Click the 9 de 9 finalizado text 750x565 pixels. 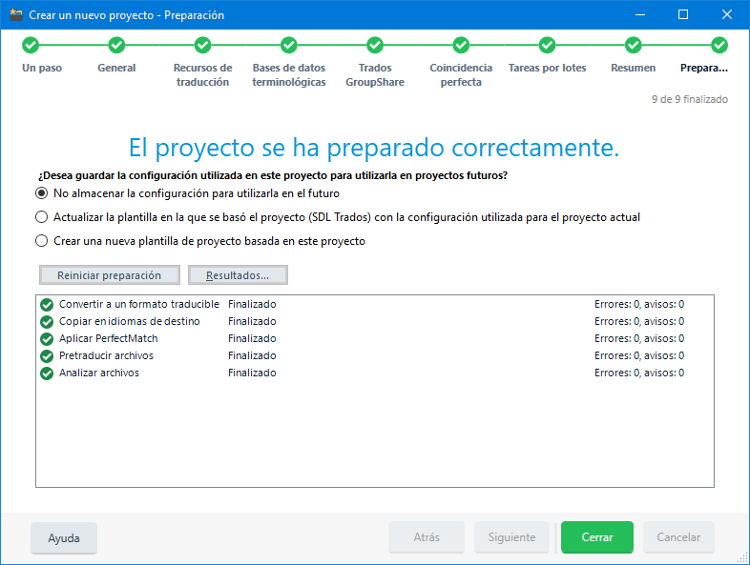[x=690, y=99]
